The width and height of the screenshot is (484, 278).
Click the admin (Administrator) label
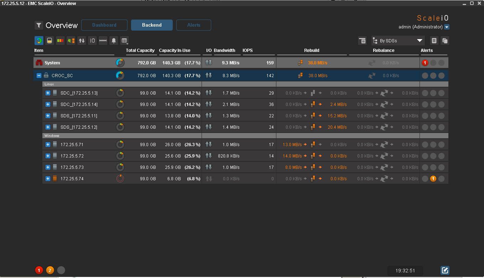(421, 27)
